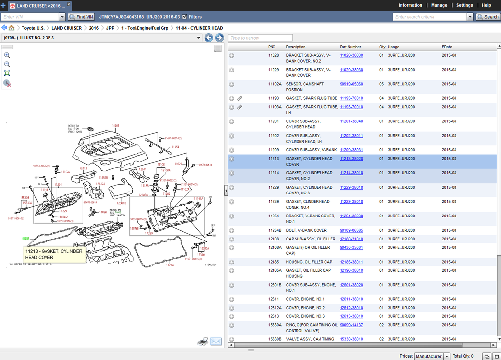Go to next illustration arrow
Screen dimensions: 501x360
pyautogui.click(x=219, y=38)
